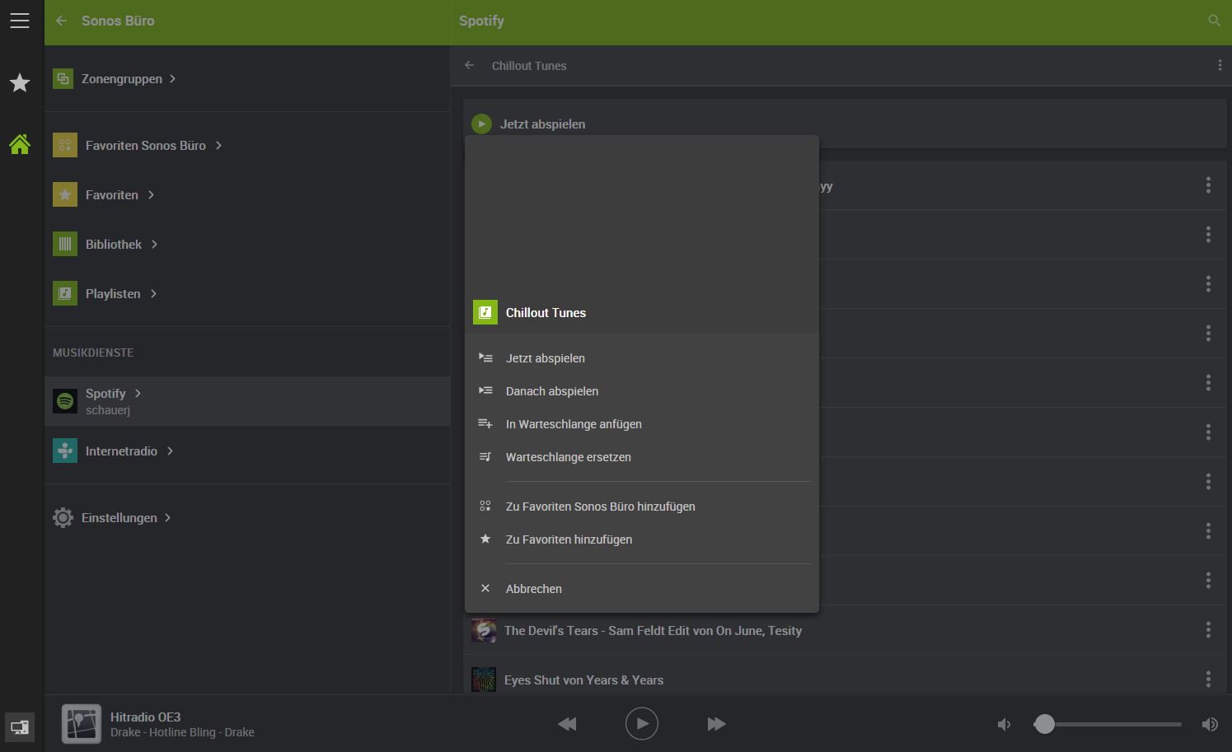Open options for Eyes Shut track
1232x752 pixels.
pos(1208,680)
